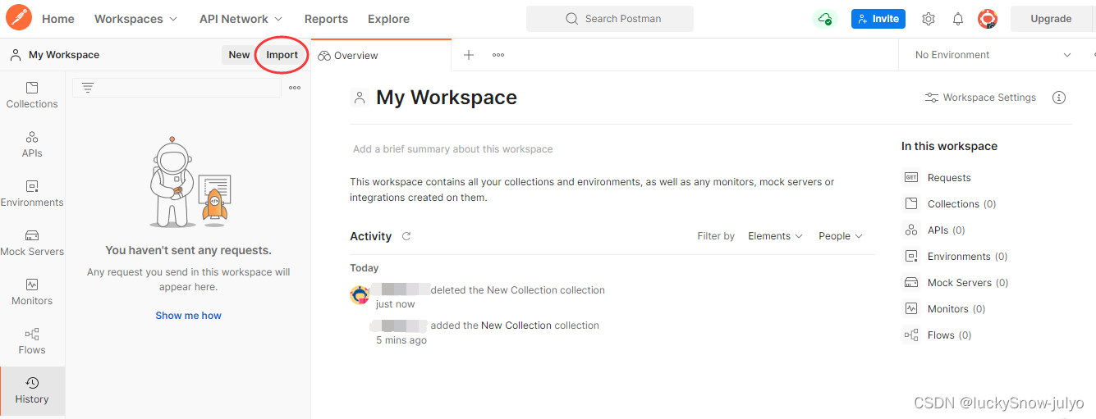The image size is (1096, 419).
Task: Click Add a brief summary field
Action: pyautogui.click(x=453, y=149)
